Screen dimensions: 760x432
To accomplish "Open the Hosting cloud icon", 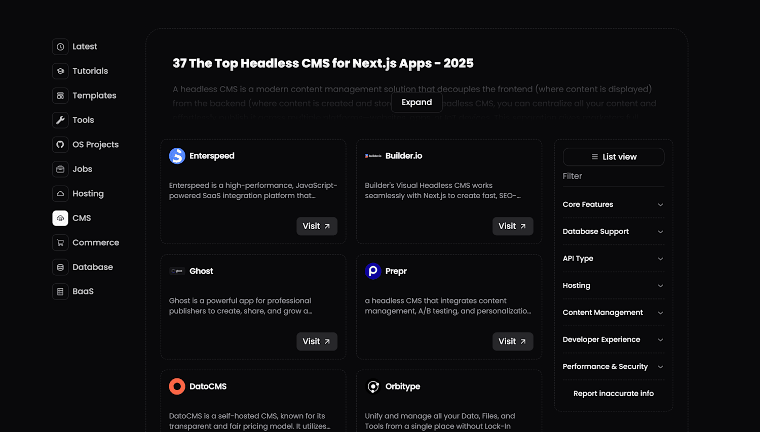I will point(60,194).
